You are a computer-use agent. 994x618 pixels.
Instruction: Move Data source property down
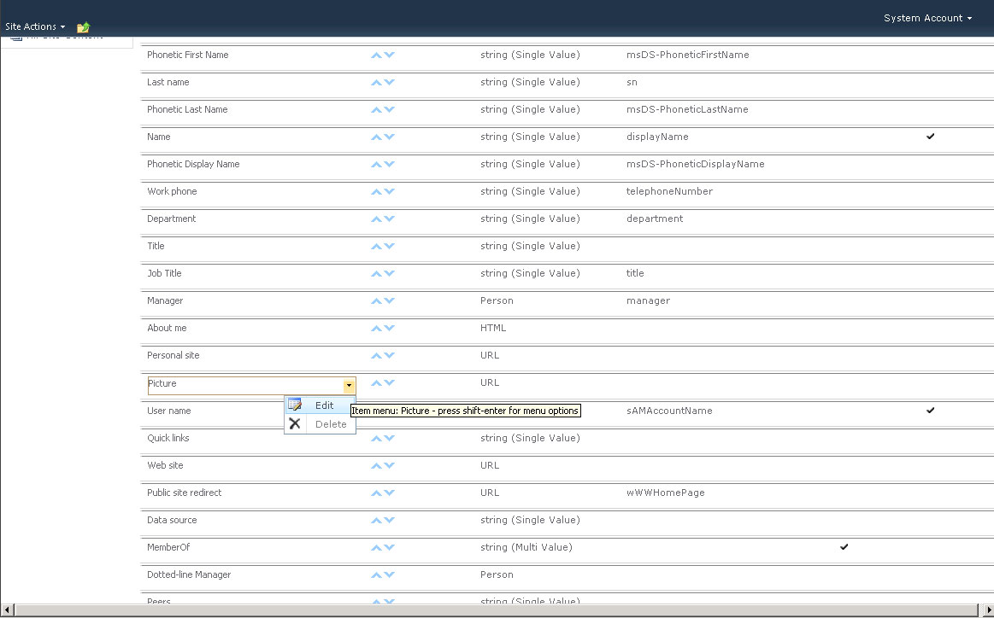click(389, 520)
